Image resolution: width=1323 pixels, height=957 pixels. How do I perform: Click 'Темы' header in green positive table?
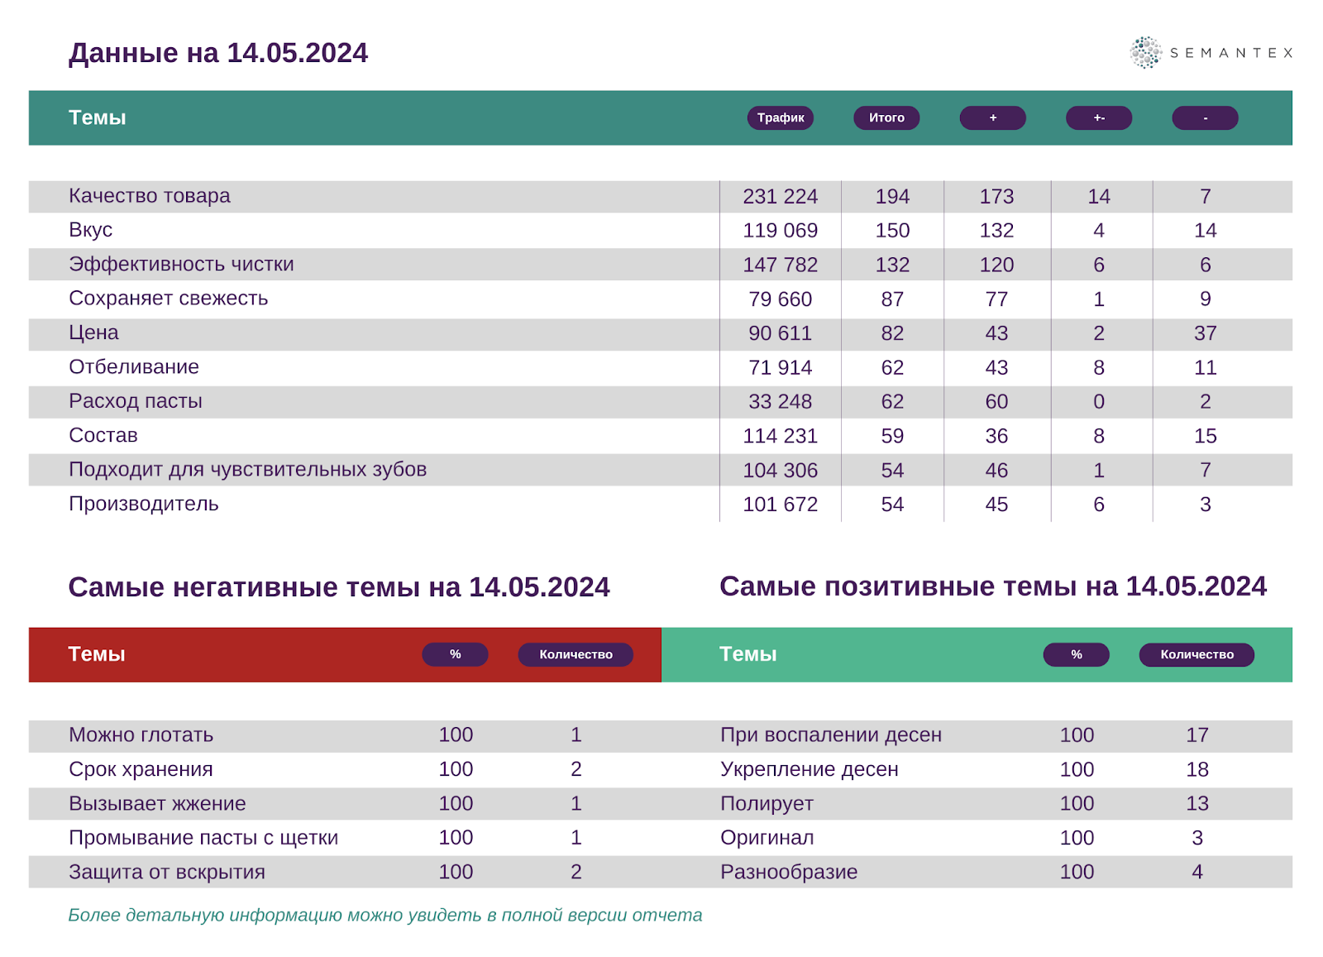click(x=748, y=654)
